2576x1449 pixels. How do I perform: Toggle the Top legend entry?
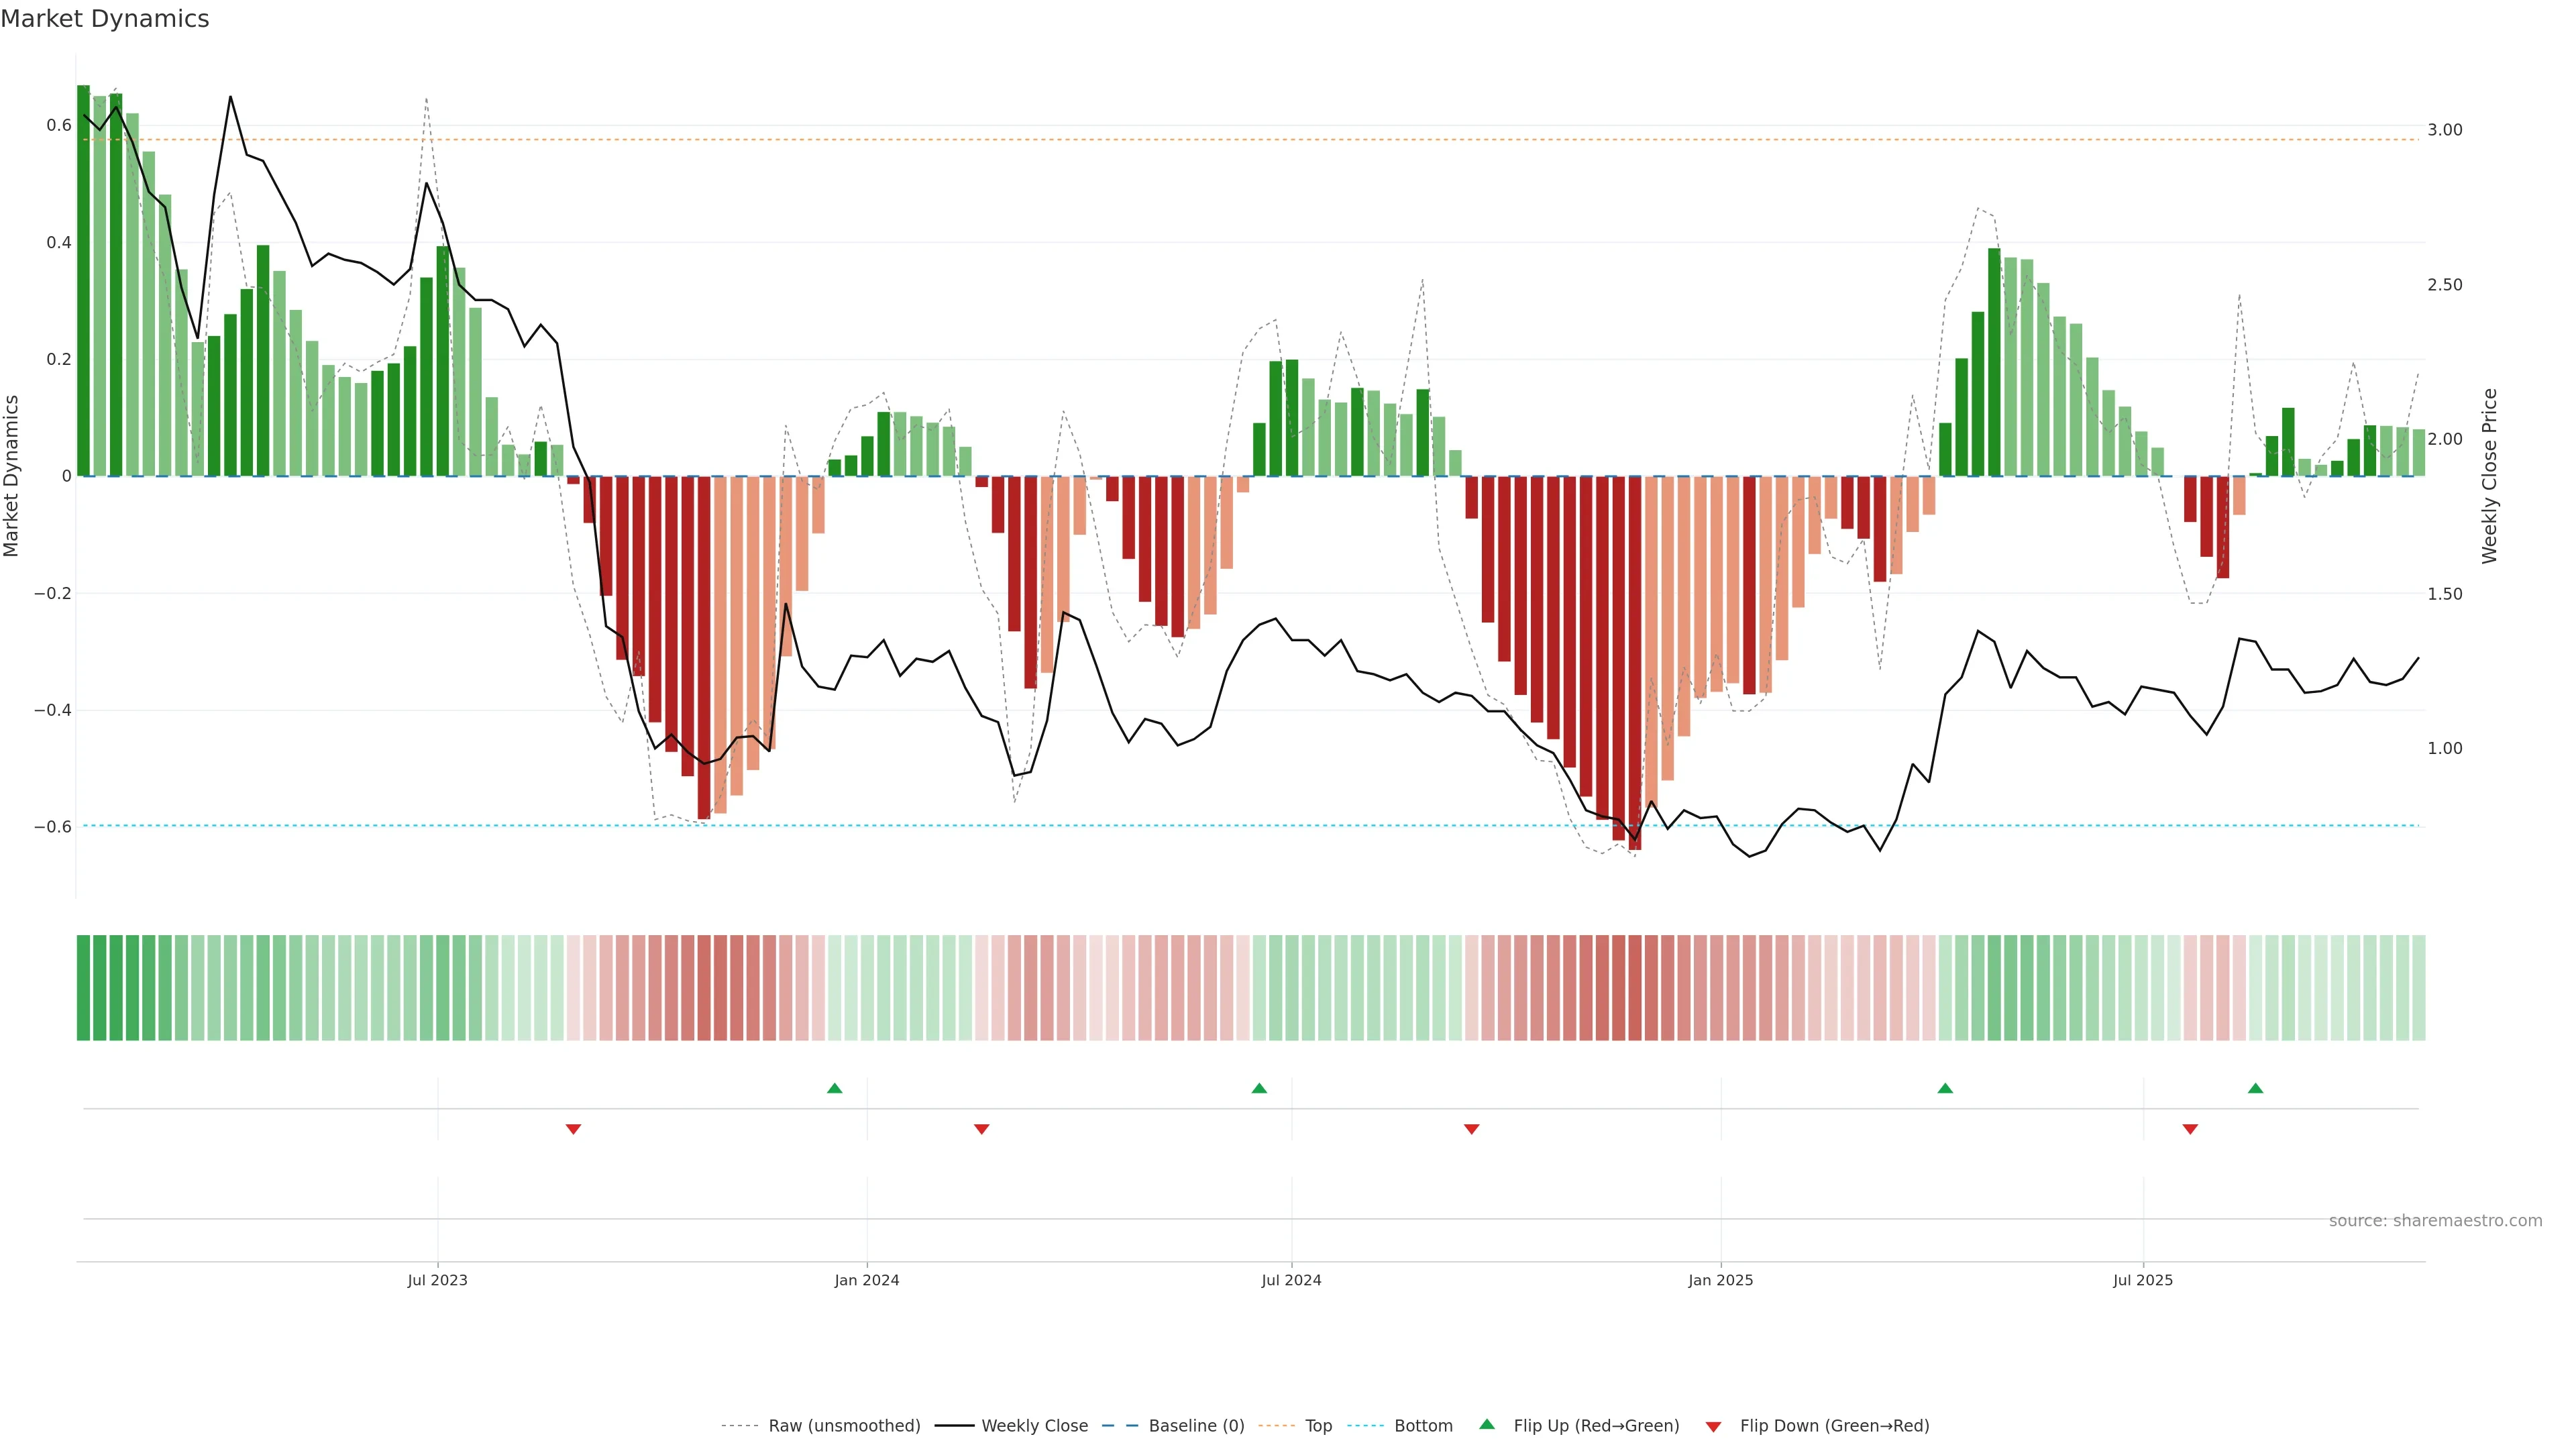(1318, 1425)
